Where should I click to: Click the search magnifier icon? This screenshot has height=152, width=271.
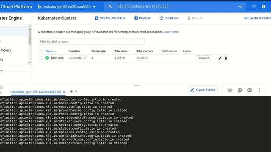(110, 7)
